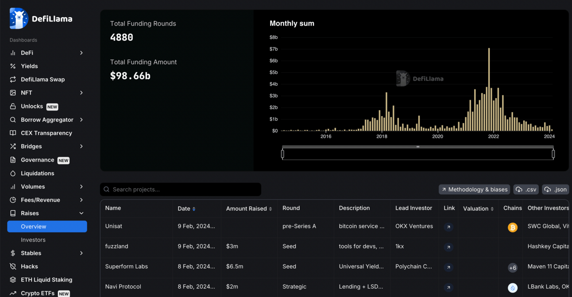The height and width of the screenshot is (297, 572).
Task: Click the chart's left range slider handle
Action: tap(282, 154)
